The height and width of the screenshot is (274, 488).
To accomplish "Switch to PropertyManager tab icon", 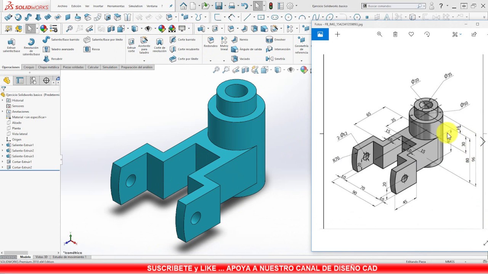I will pos(20,80).
